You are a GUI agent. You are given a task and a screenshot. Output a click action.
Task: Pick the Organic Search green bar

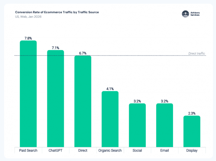(110, 119)
